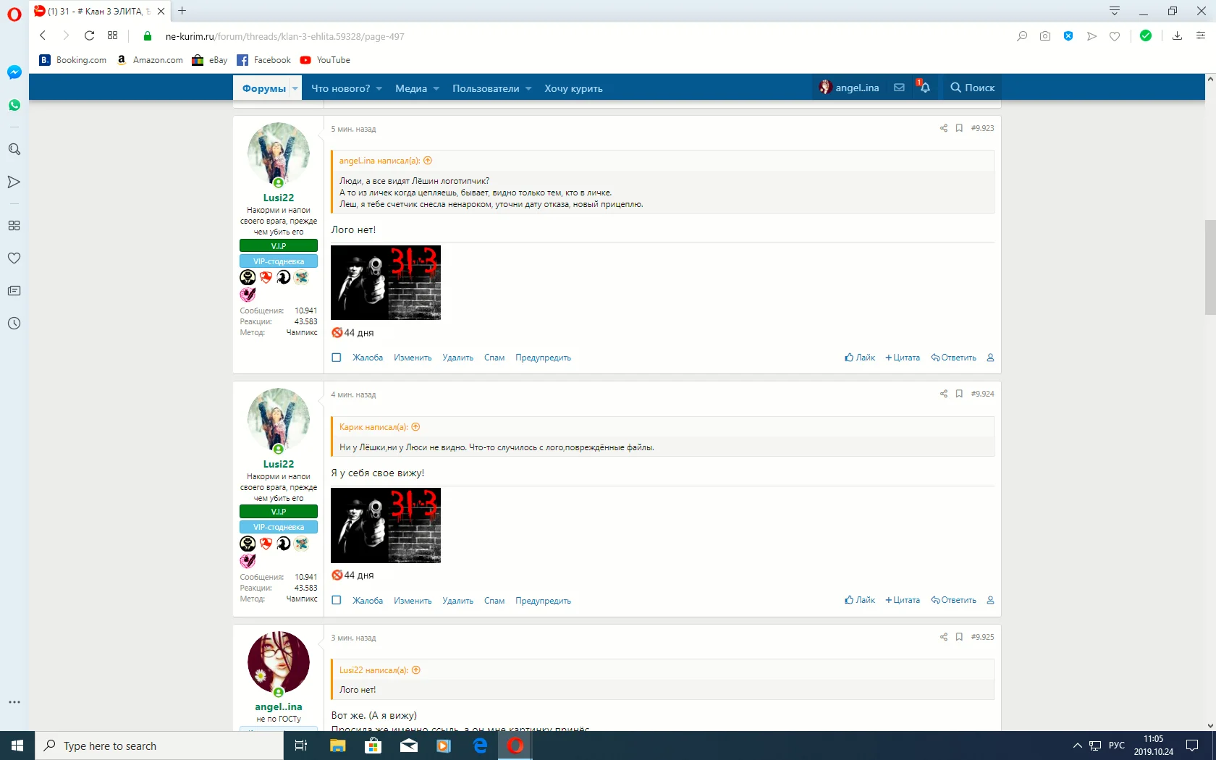Click Лайк on post #9.923
Image resolution: width=1216 pixels, height=760 pixels.
860,358
